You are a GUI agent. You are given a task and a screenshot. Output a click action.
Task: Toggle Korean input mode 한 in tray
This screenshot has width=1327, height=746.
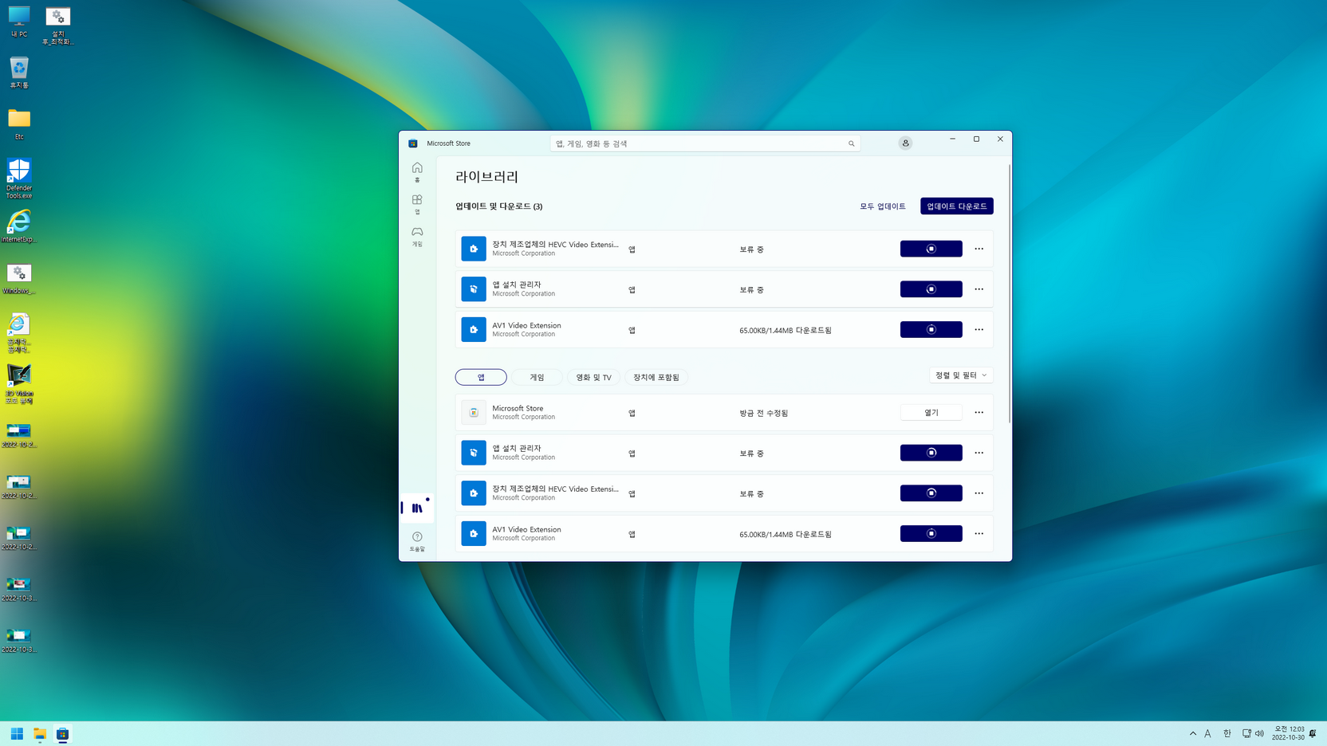tap(1227, 733)
